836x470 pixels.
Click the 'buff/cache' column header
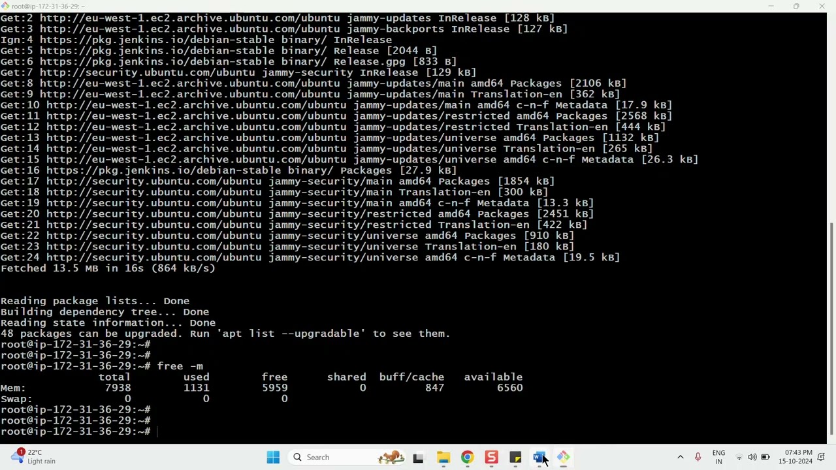411,377
